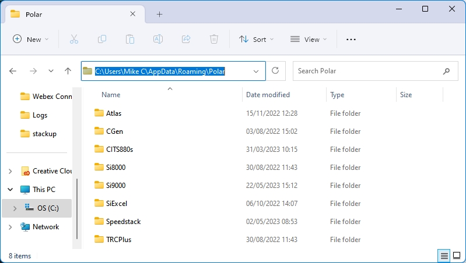Click the address bar path field

[173, 71]
